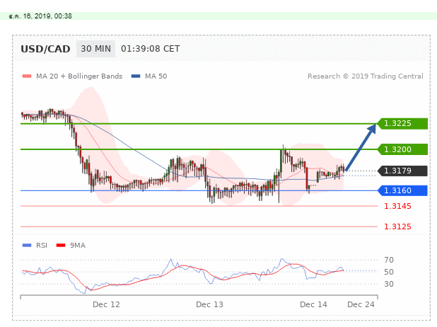Viewport: 437px width, 327px height.
Task: Click the MA 50 legend label
Action: (x=156, y=76)
